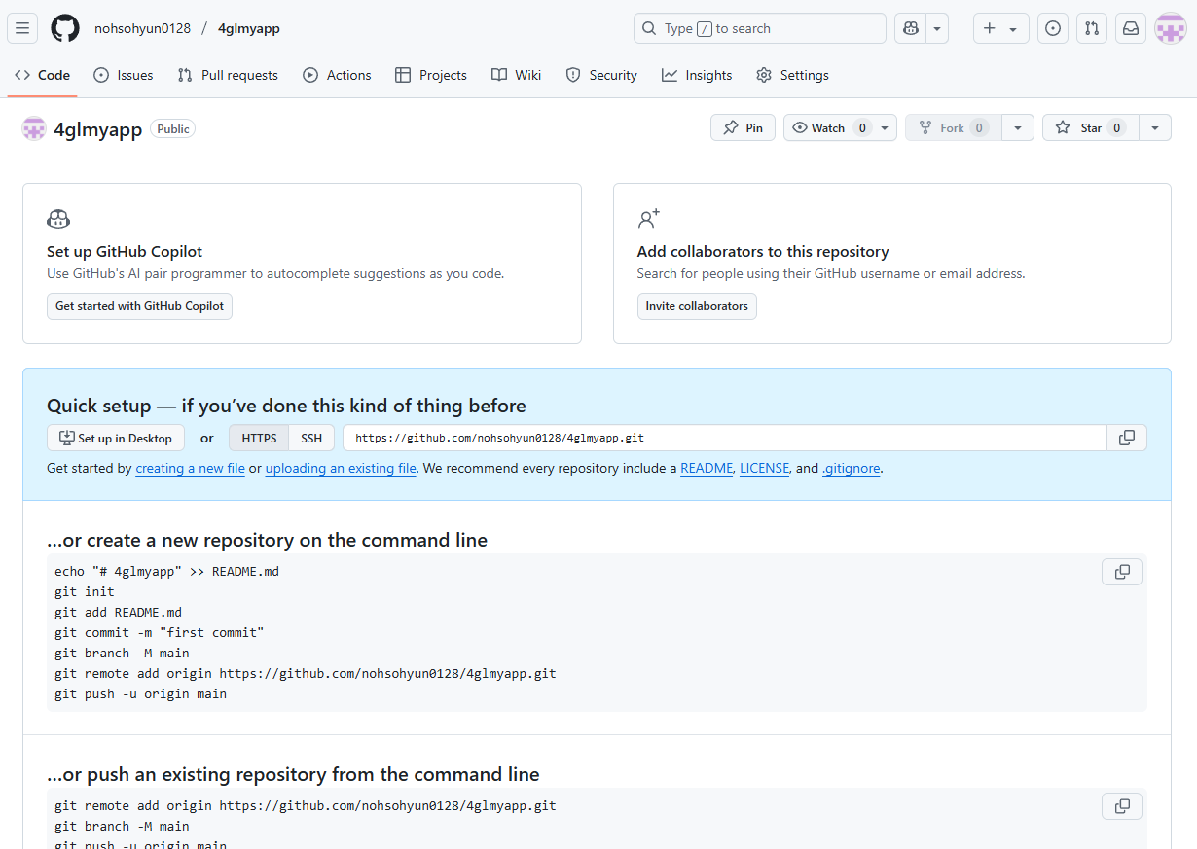The image size is (1197, 849).
Task: Go to GitHub home via Octocat logo
Action: (65, 28)
